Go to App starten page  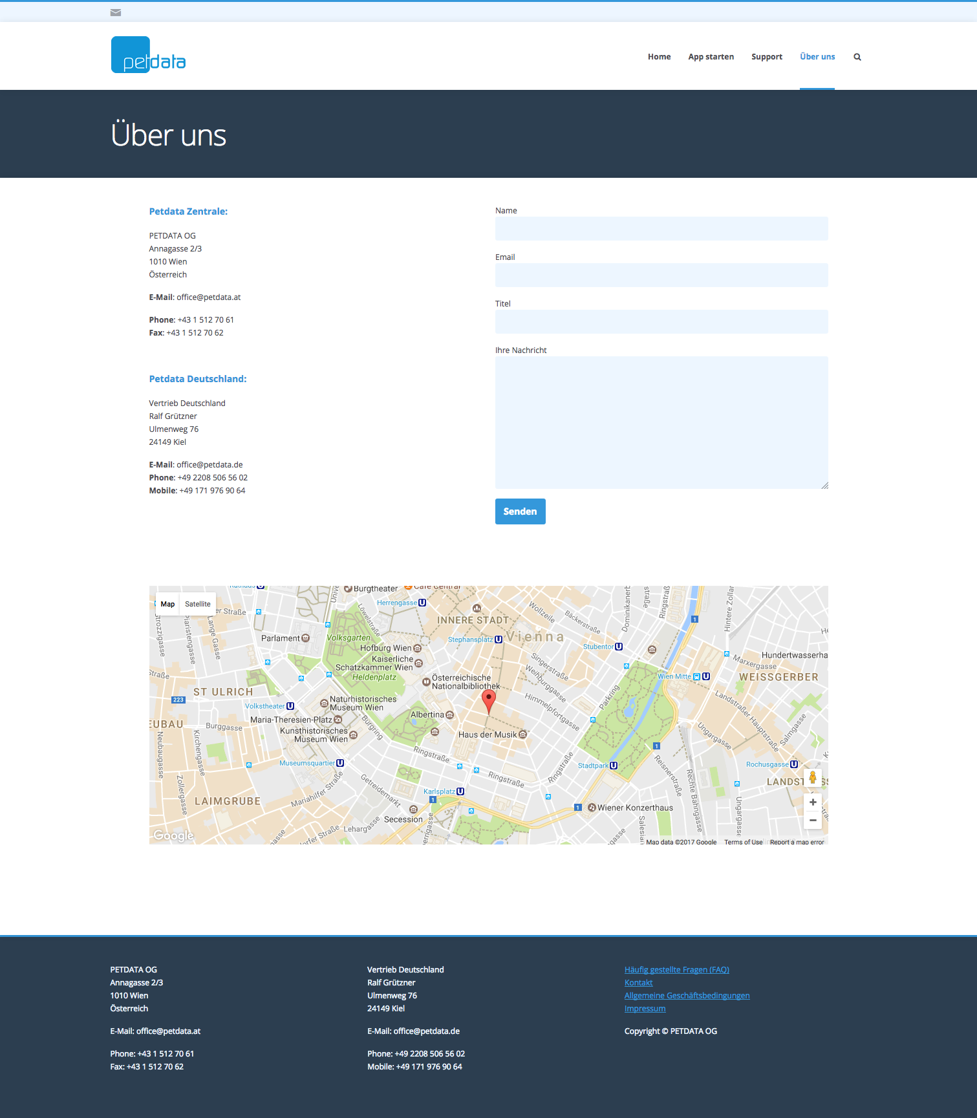(711, 57)
